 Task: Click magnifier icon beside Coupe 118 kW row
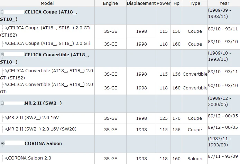6,44
